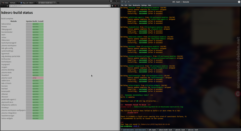Click the kdecoration module name
This screenshot has width=241, height=131.
(6, 24)
